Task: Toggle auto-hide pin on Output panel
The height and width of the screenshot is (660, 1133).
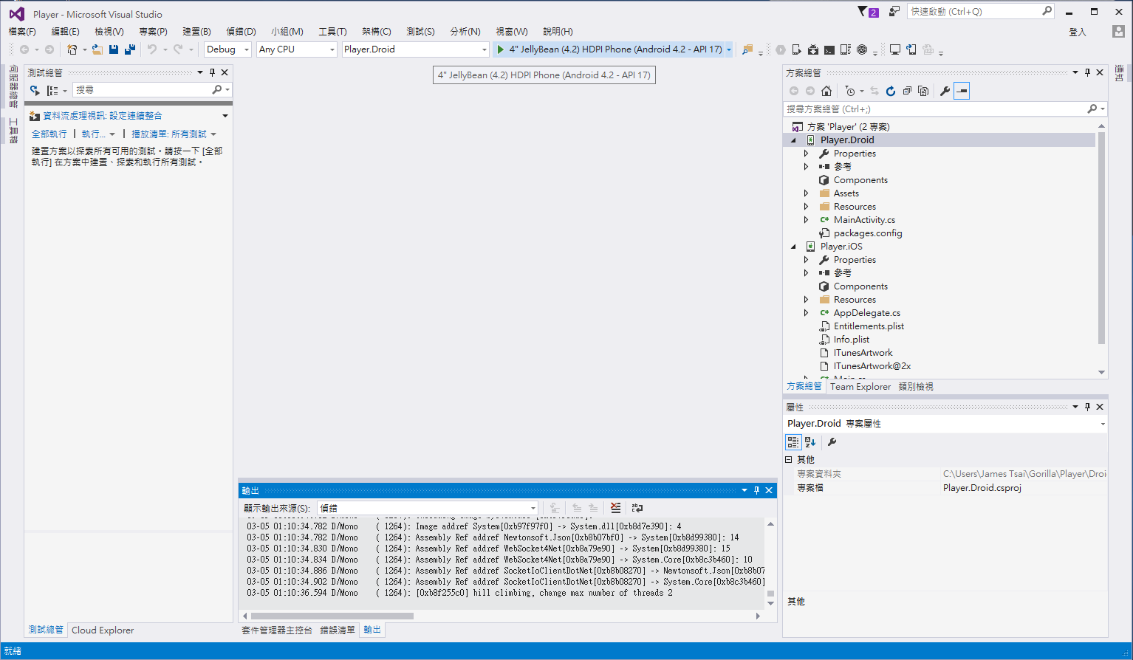Action: click(x=756, y=490)
